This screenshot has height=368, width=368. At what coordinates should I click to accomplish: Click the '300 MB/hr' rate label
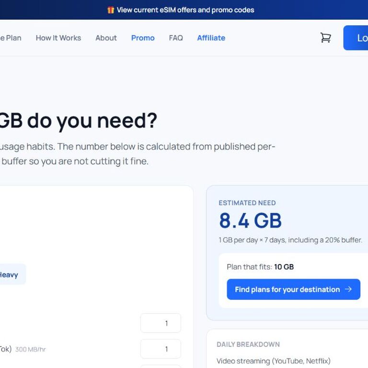(x=31, y=349)
